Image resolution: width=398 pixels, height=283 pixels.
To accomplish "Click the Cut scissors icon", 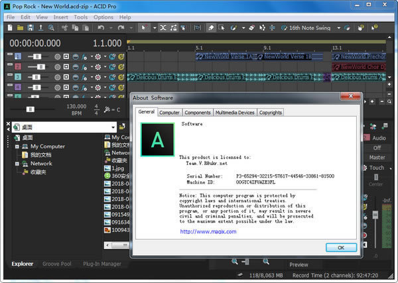I will pos(65,28).
